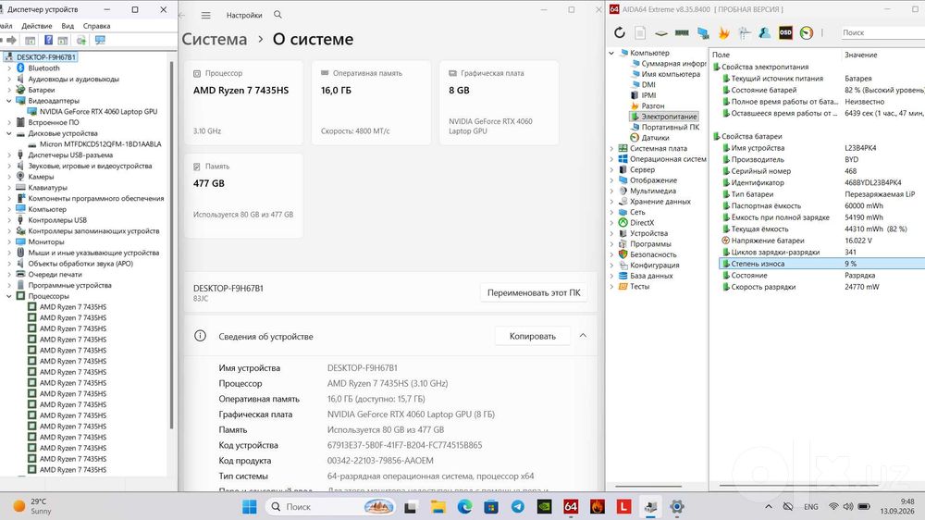The width and height of the screenshot is (925, 520).
Task: Click the Графическая плата 8 GB card
Action: click(x=499, y=103)
